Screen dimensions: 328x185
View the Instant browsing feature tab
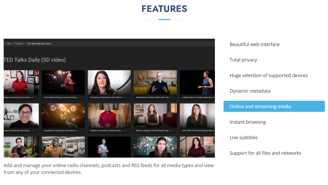coord(274,122)
